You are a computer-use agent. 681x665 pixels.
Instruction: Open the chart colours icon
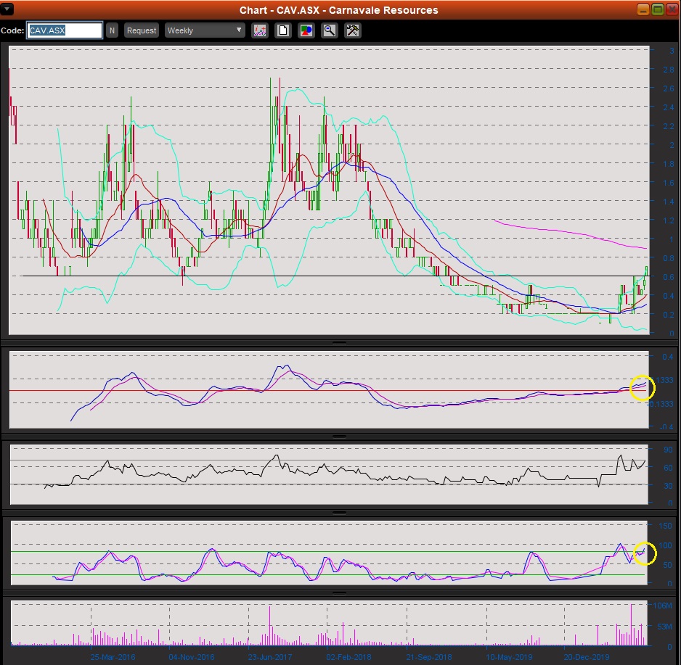[x=306, y=30]
